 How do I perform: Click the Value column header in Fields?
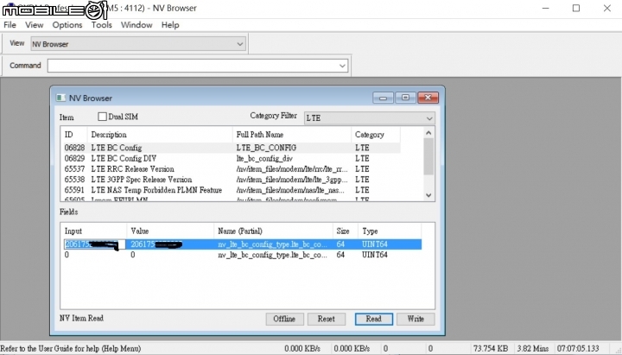(x=170, y=231)
